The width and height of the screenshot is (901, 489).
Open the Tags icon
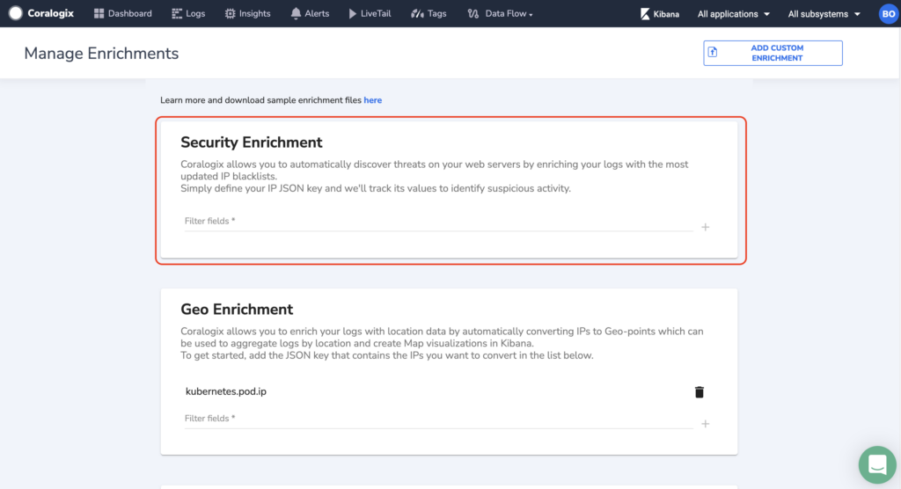coord(417,13)
